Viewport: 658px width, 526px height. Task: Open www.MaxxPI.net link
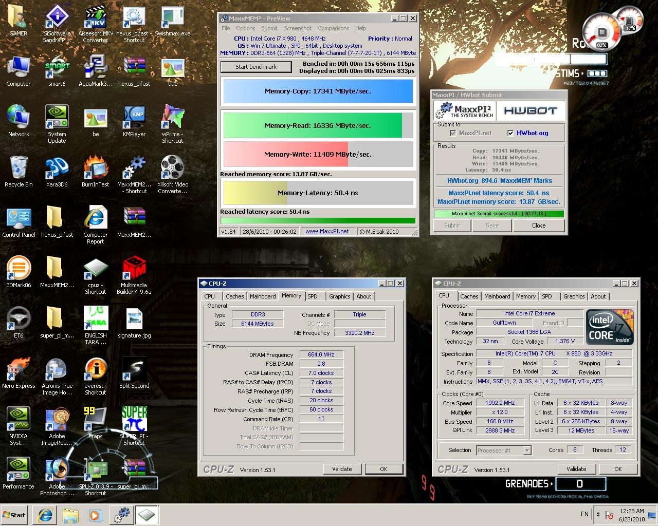[327, 232]
